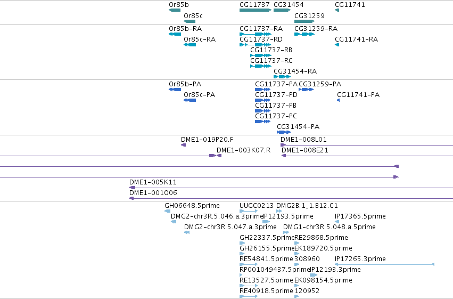This screenshot has width=453, height=299.
Task: Open the RP001049437.5prime EST
Action: 241,276
